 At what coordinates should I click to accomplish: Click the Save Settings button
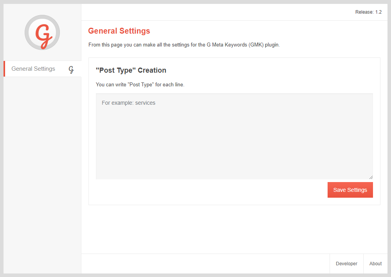(350, 190)
